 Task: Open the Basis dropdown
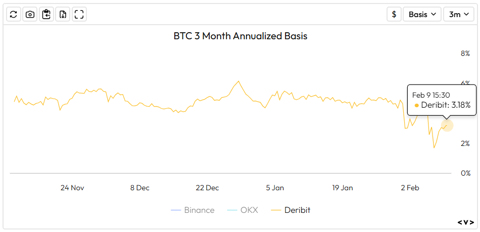tap(422, 14)
